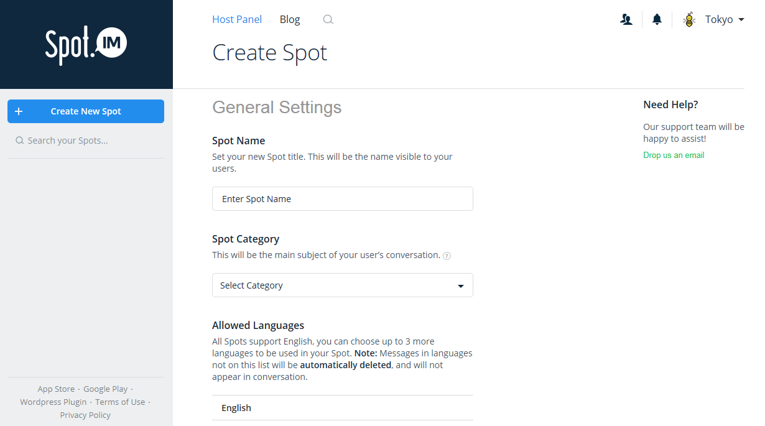Expand the Tokyo user dropdown
This screenshot has width=765, height=426.
725,20
